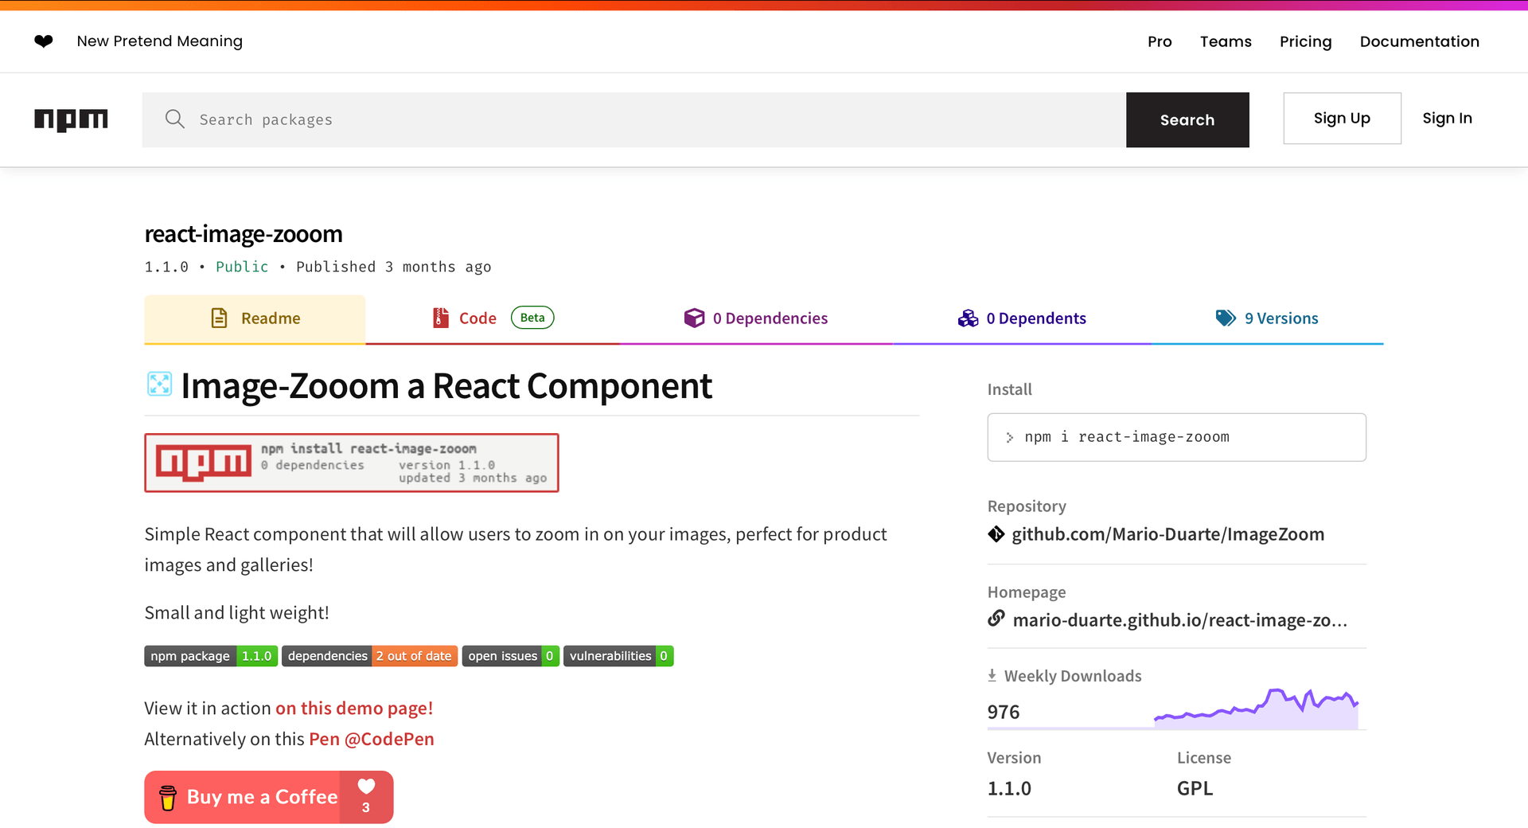
Task: Click the homepage chain link icon
Action: (996, 619)
